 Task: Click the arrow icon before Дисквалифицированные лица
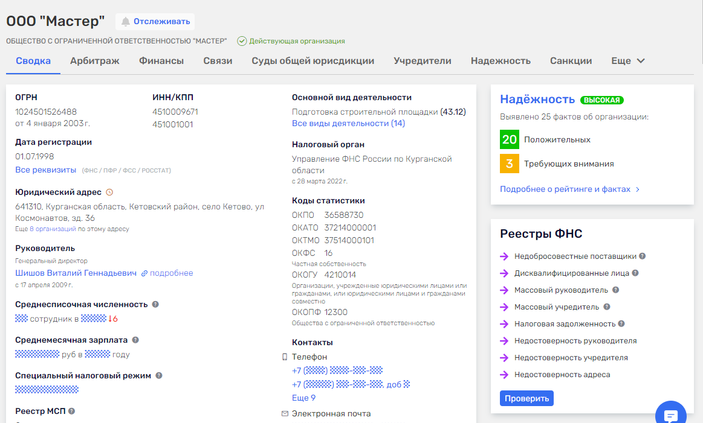pyautogui.click(x=504, y=273)
